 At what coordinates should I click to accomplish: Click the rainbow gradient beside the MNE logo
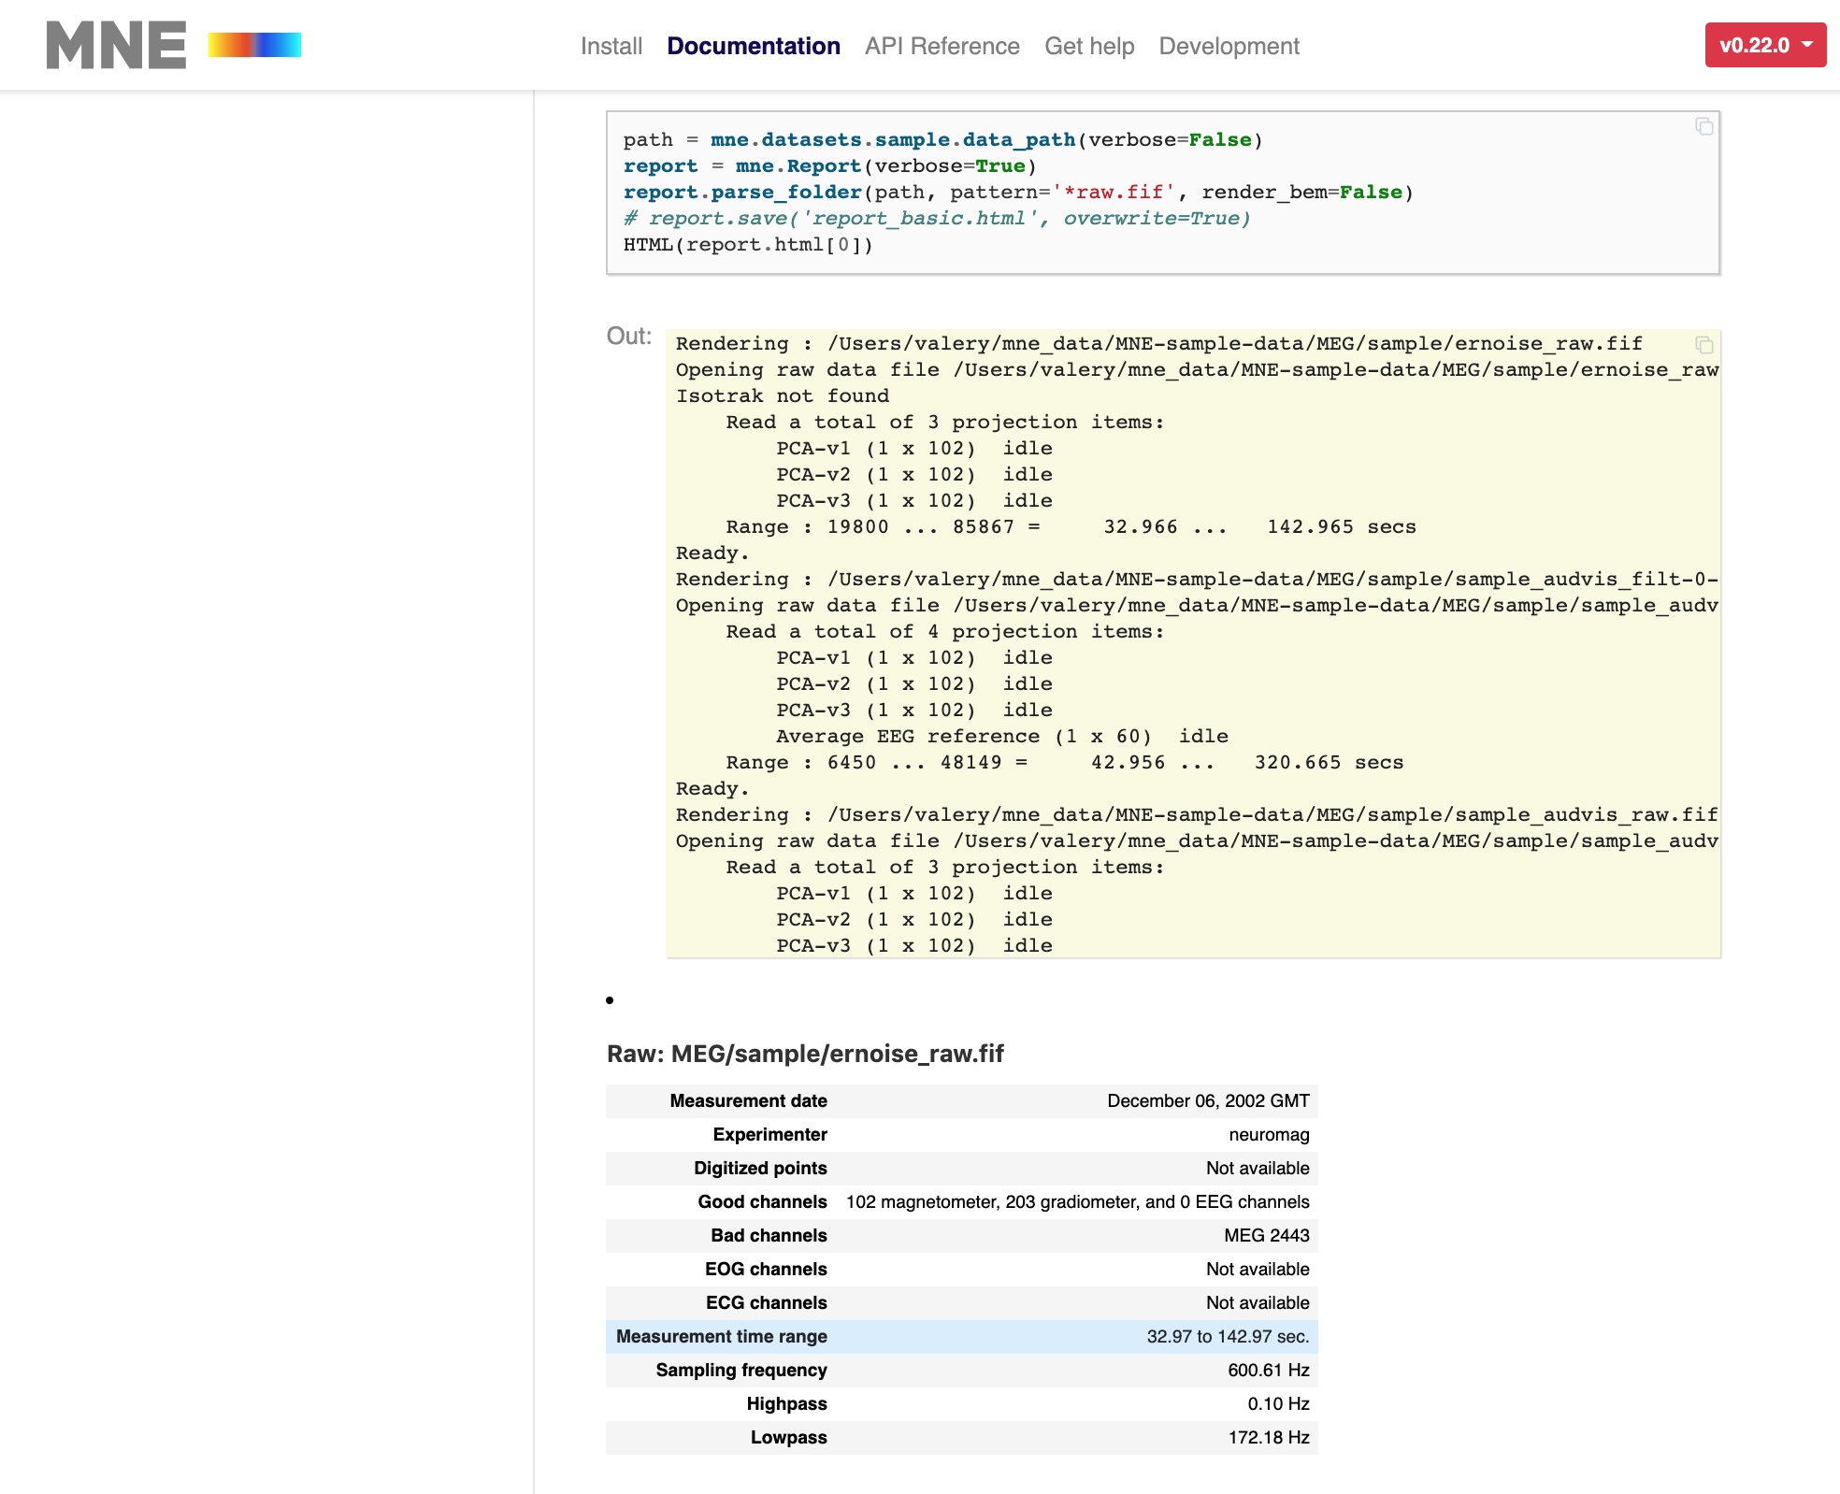tap(254, 44)
